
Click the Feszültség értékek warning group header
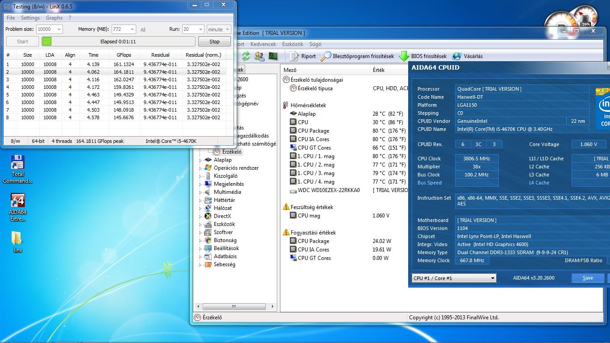pyautogui.click(x=308, y=207)
